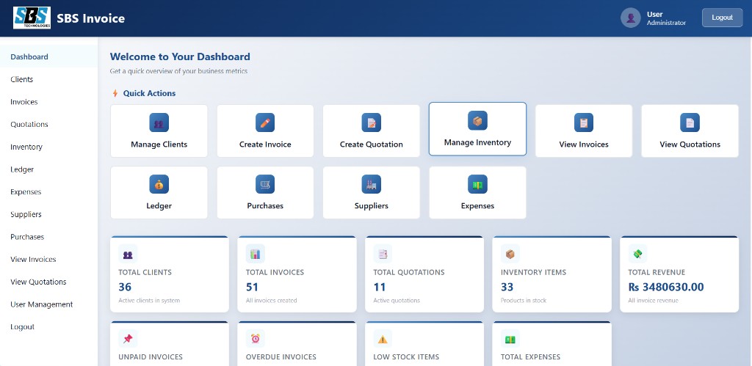Screen dimensions: 752x366
Task: Click the Inventory Items package icon
Action: click(x=510, y=254)
